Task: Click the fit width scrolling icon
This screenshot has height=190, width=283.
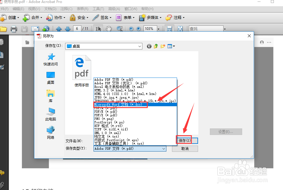Action: [x=170, y=29]
